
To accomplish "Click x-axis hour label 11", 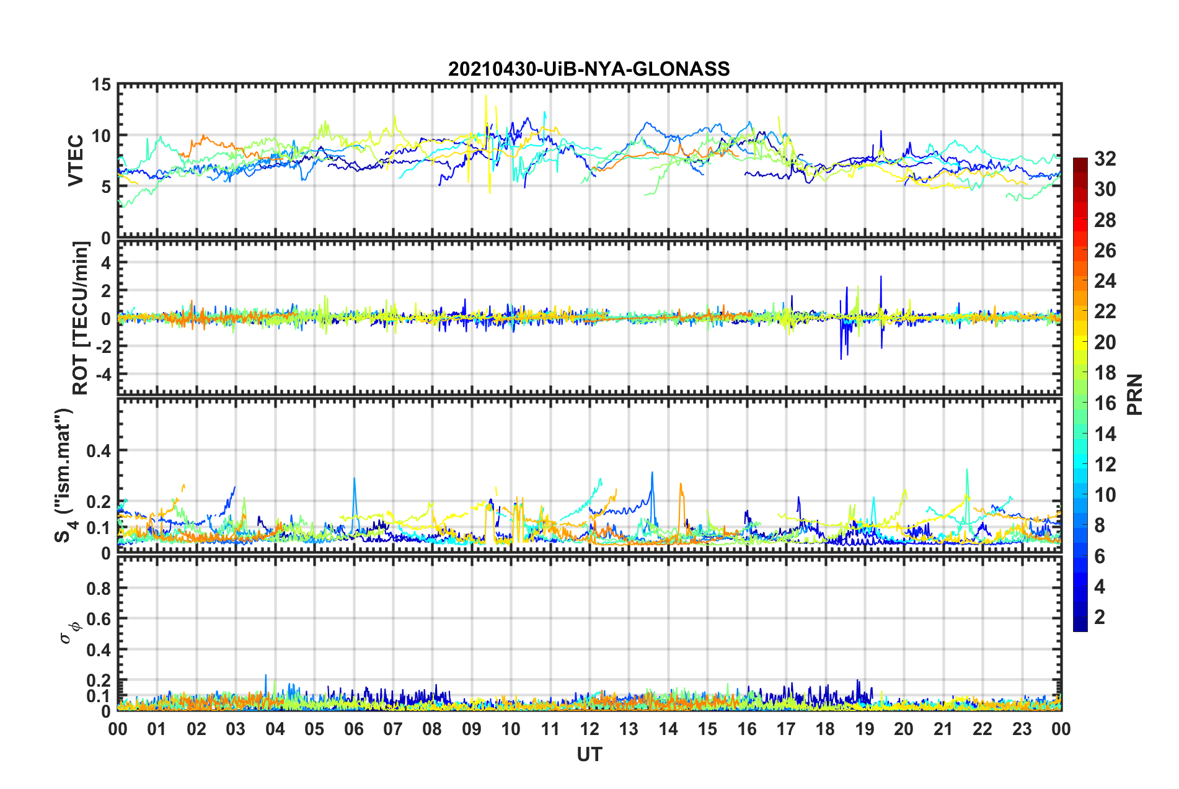I will point(550,729).
